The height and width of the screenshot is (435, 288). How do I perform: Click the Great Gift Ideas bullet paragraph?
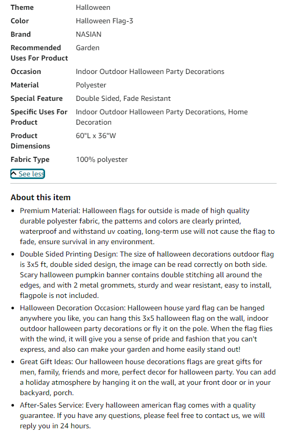coord(148,377)
